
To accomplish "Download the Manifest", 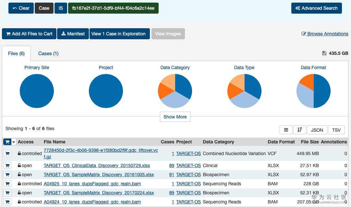I will (73, 34).
